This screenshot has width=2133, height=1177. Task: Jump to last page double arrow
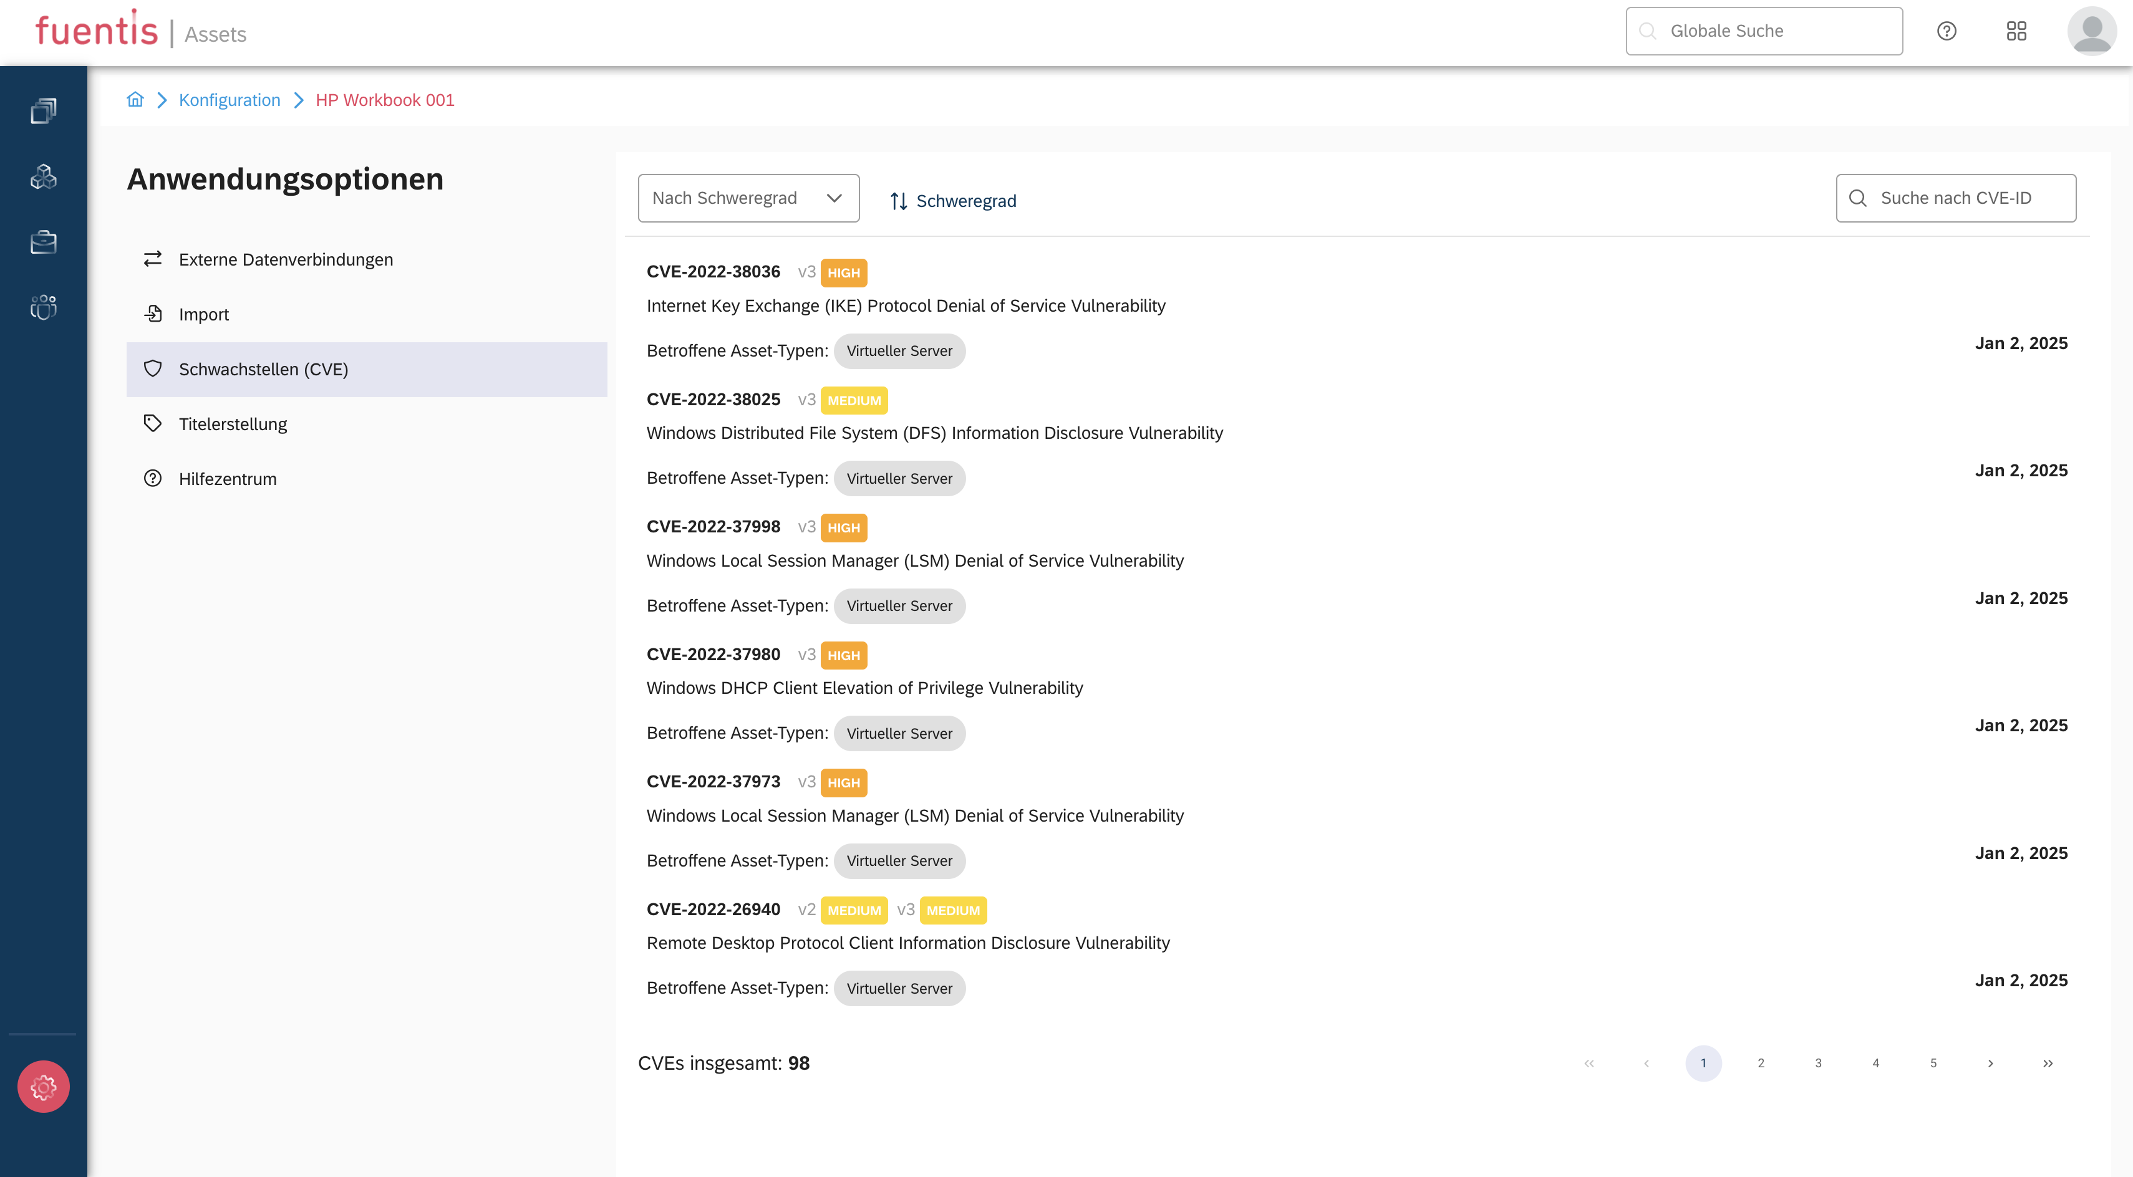(2047, 1064)
